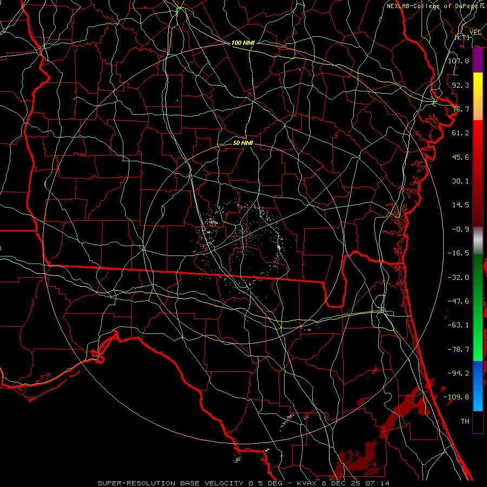
Task: Select the 45.6 scale value
Action: click(460, 157)
